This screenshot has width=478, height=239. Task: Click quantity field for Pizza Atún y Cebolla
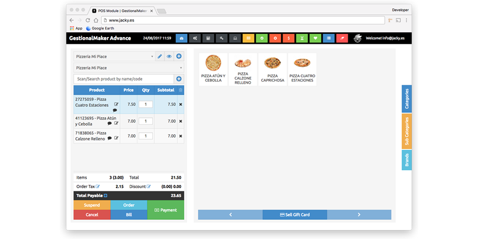146,121
